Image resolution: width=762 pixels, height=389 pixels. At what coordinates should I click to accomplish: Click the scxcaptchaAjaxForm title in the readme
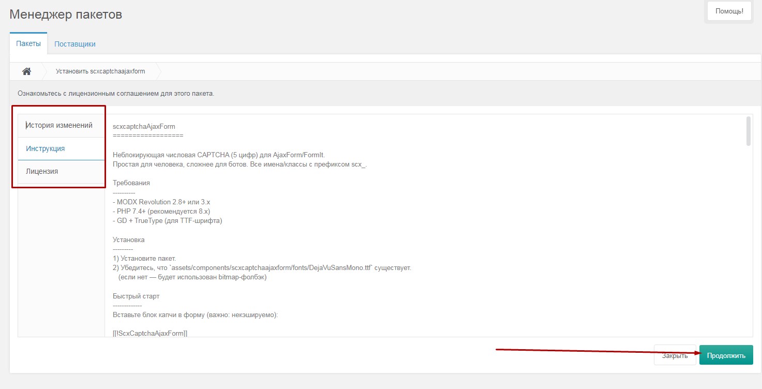click(144, 126)
